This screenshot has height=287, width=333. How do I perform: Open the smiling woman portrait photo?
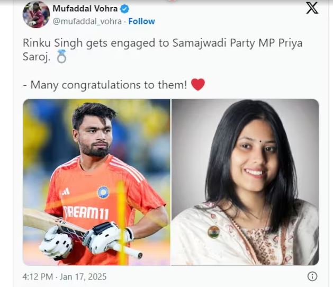point(245,182)
